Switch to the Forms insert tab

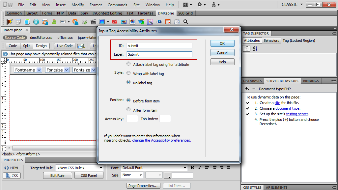click(x=47, y=13)
